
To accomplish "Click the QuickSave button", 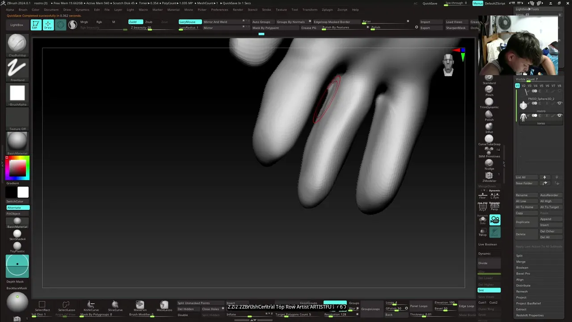I will click(x=430, y=3).
